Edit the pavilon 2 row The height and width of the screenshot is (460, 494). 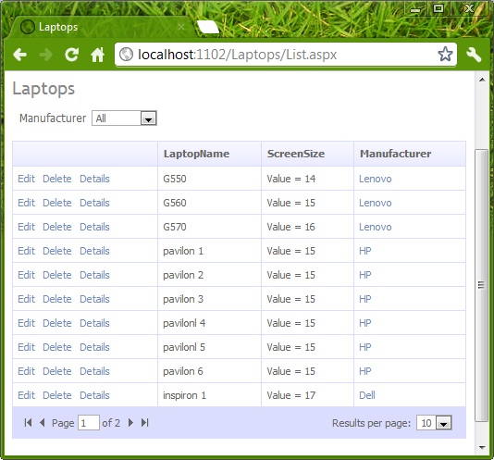(26, 275)
